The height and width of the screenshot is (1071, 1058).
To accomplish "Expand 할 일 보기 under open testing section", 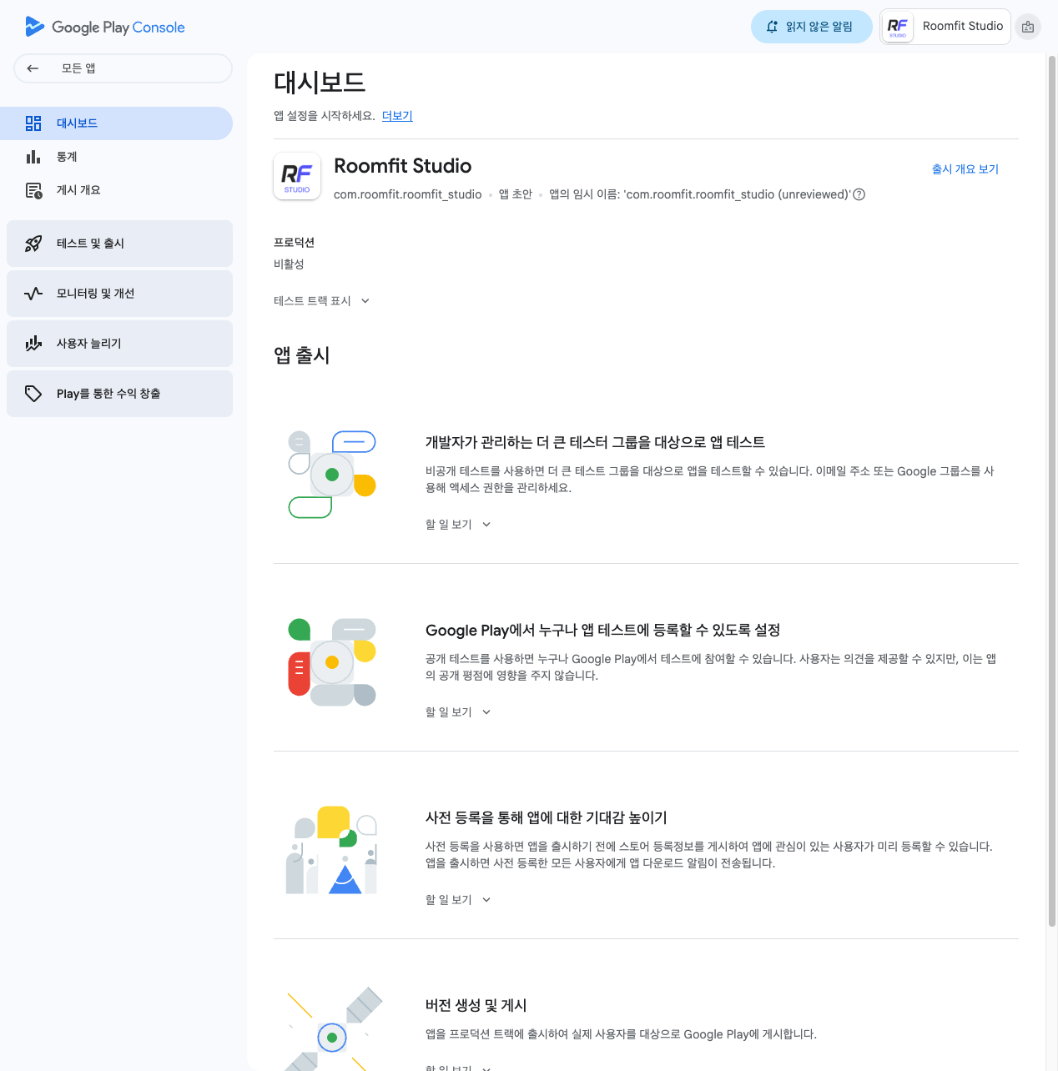I will [458, 712].
